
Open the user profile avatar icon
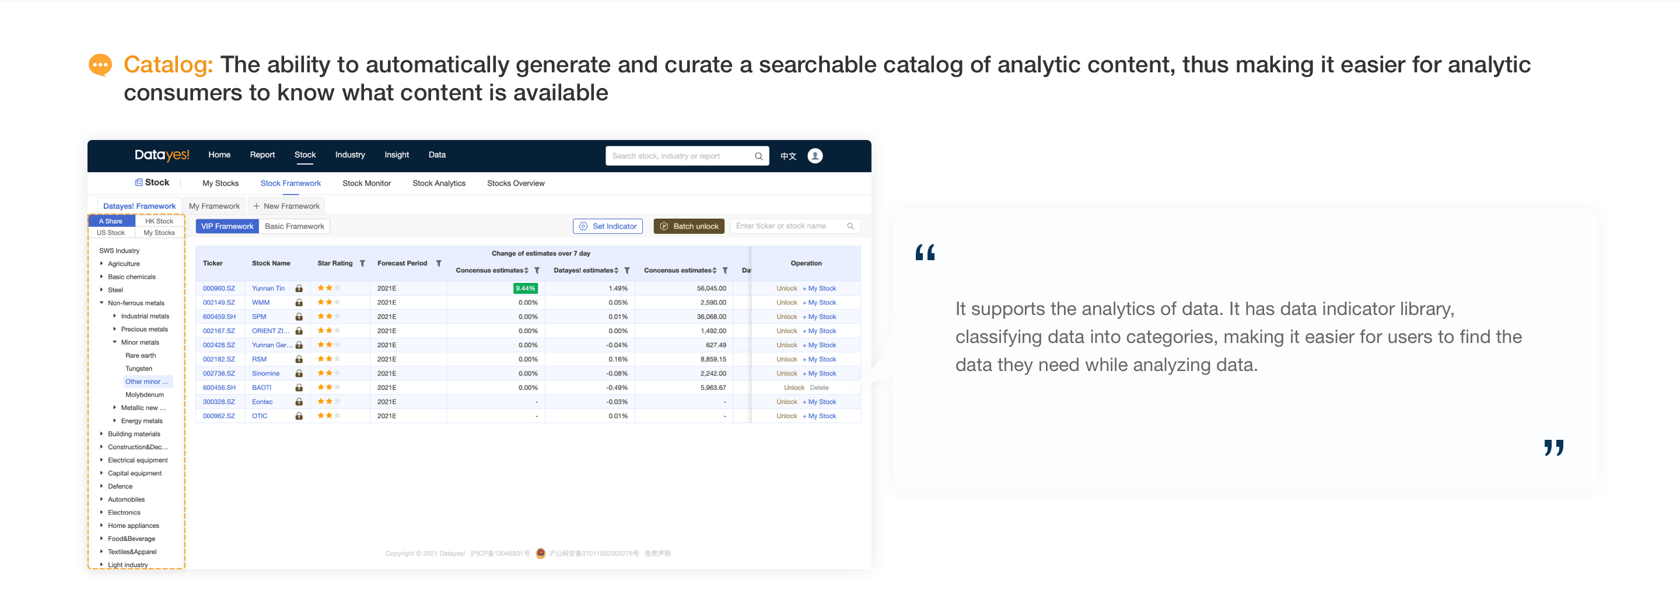[x=814, y=156]
